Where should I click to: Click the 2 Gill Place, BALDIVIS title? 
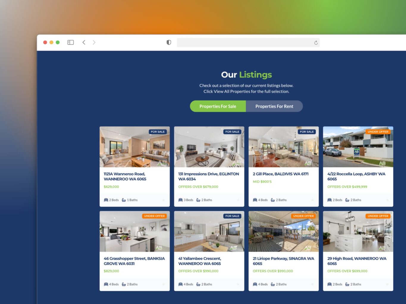pyautogui.click(x=280, y=174)
